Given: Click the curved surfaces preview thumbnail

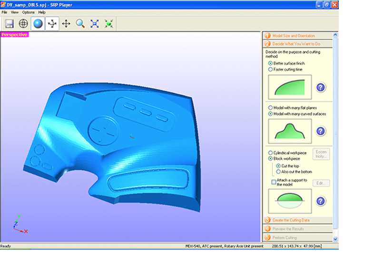Looking at the screenshot, I should [x=290, y=131].
